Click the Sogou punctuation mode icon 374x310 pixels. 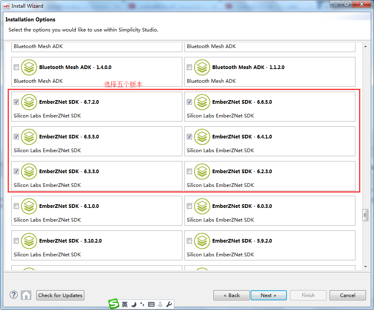tap(142, 304)
